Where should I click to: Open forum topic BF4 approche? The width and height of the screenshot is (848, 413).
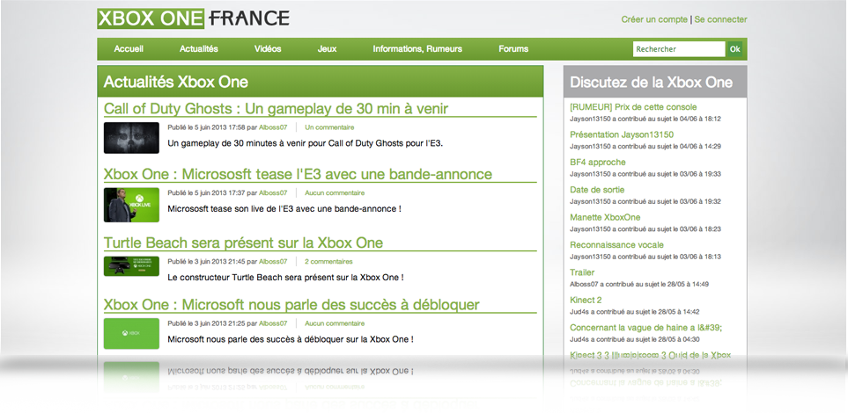coord(598,162)
